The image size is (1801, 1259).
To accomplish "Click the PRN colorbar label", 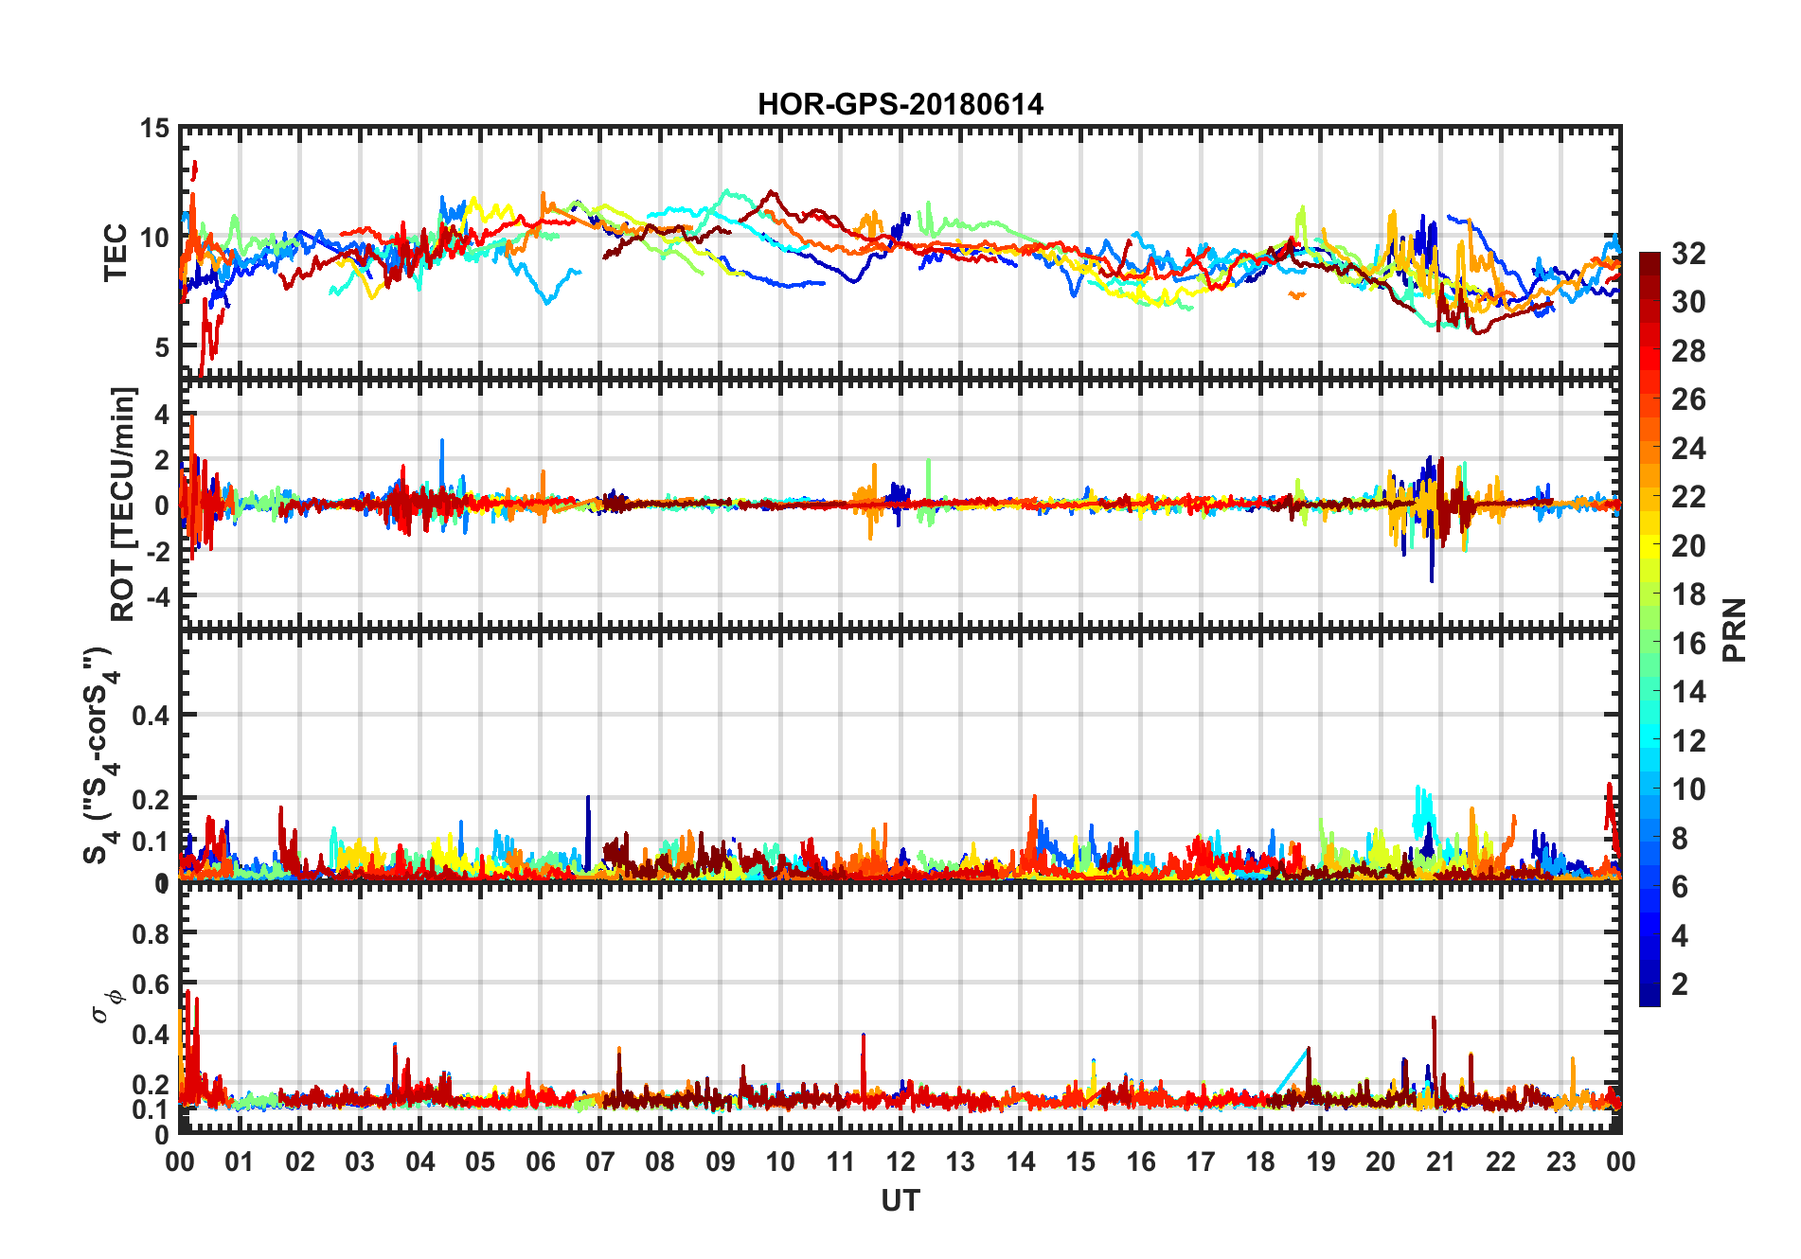I will [1735, 629].
